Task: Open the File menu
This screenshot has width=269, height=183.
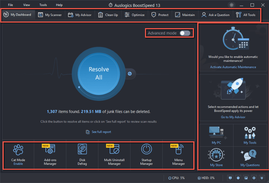Action: (x=11, y=5)
